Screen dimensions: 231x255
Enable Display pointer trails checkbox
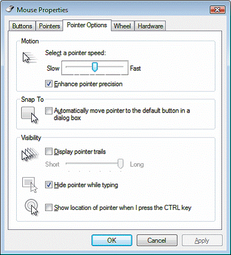click(48, 151)
